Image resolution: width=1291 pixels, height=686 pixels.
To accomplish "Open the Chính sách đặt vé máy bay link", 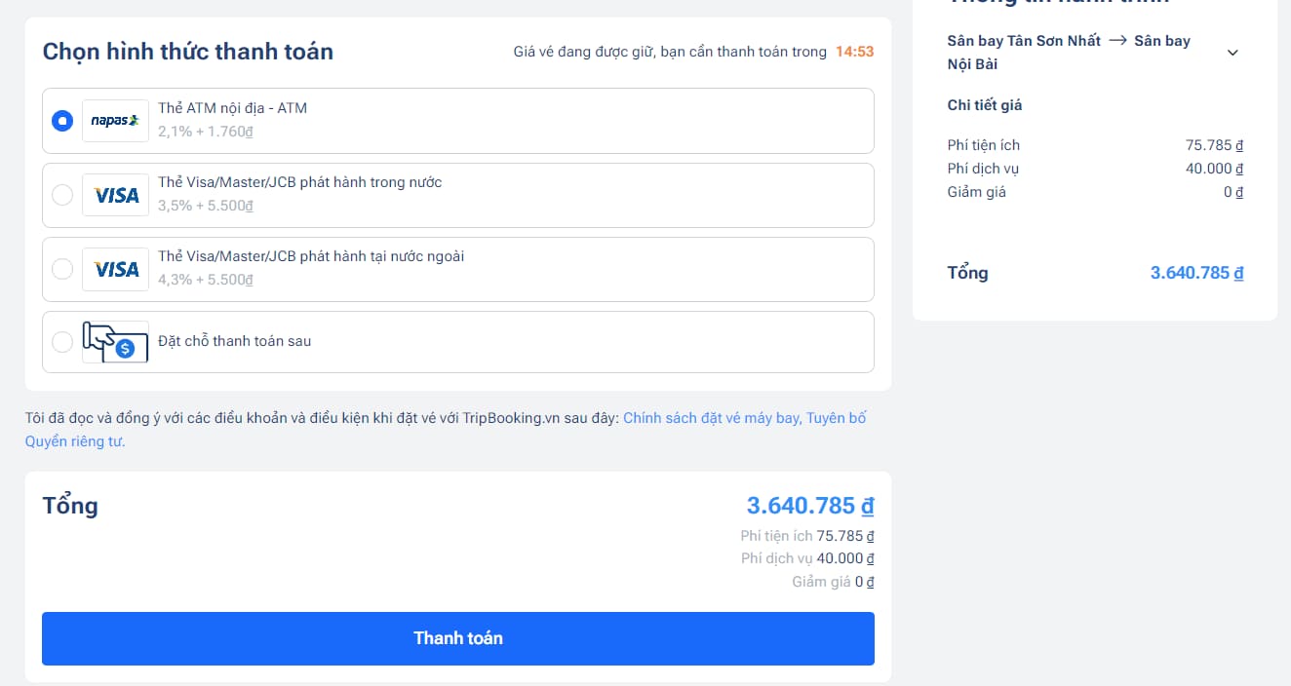I will (712, 418).
